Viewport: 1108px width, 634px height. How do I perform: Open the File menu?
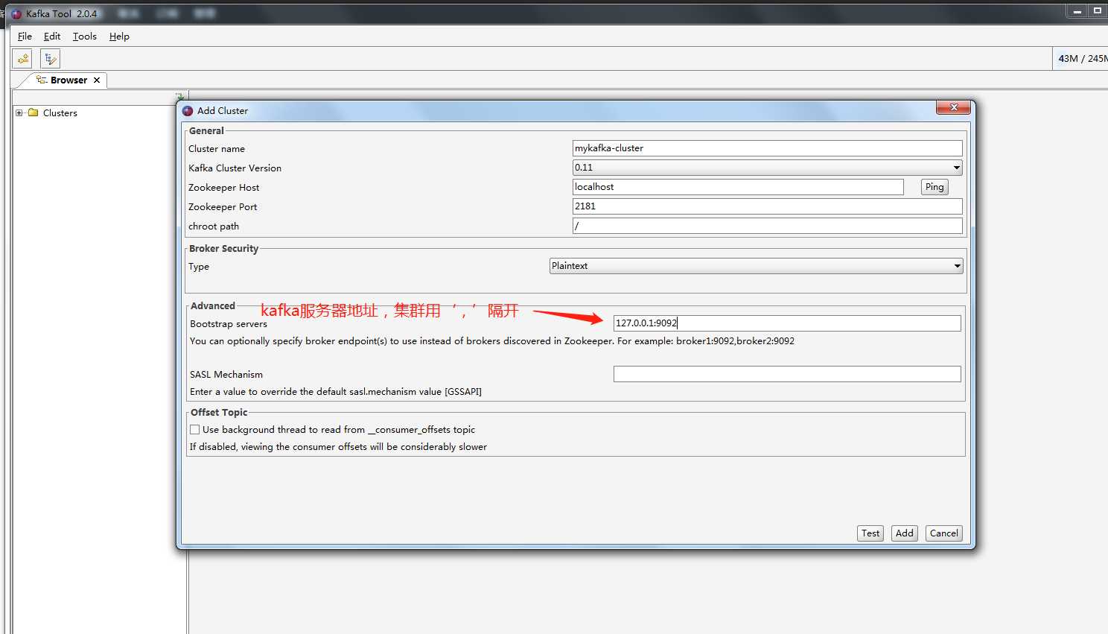[25, 36]
